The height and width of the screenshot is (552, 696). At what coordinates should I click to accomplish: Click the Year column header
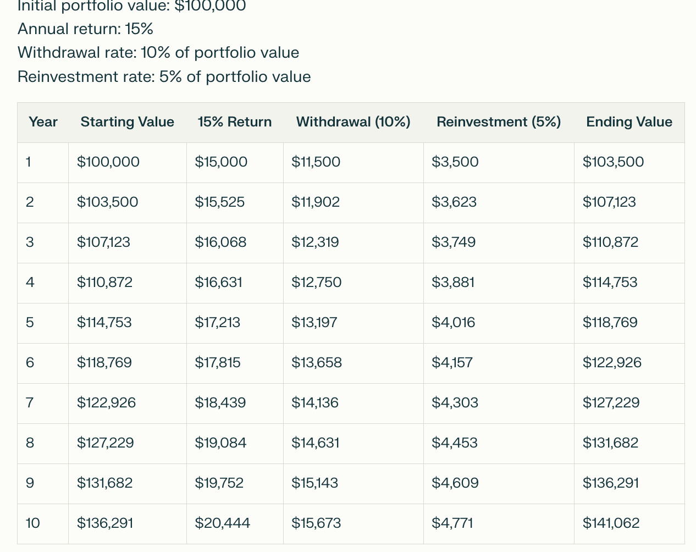pos(43,122)
